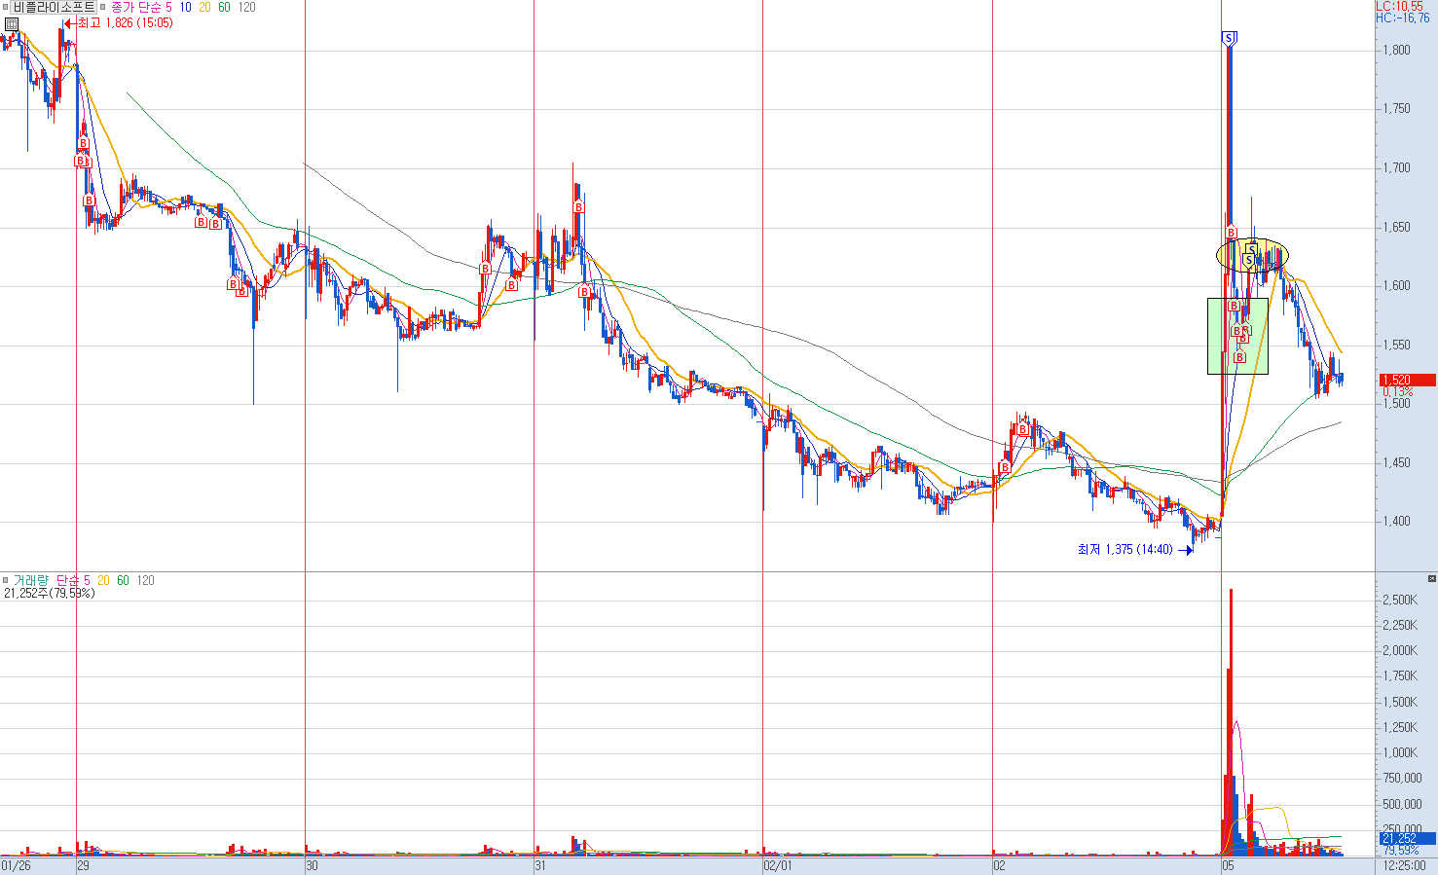Image resolution: width=1438 pixels, height=875 pixels.
Task: Toggle the square marker before 종가 단순
Action: click(x=103, y=7)
